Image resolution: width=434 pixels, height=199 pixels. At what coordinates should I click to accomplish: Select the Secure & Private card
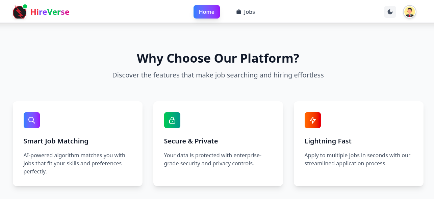click(x=218, y=143)
